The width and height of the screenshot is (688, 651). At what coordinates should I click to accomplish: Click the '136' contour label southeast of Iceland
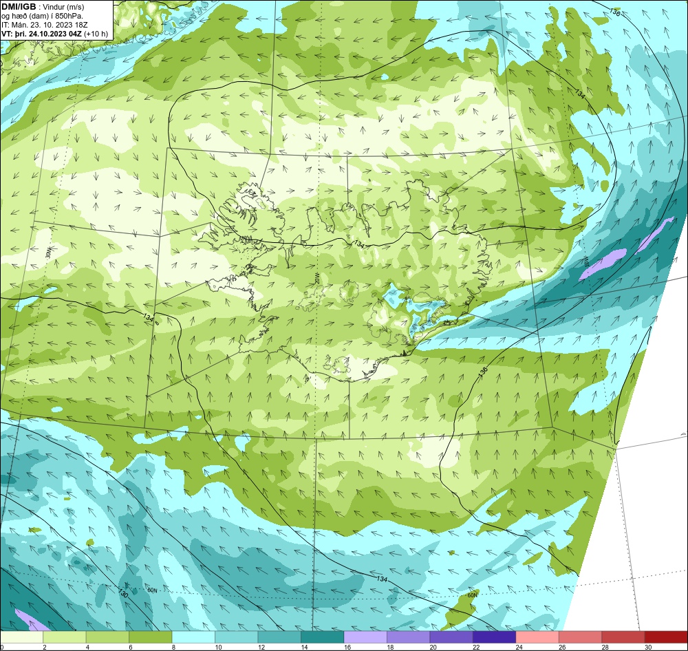point(482,372)
